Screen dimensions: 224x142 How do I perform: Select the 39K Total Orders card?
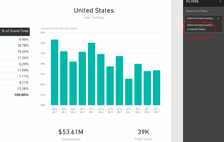(x=143, y=134)
